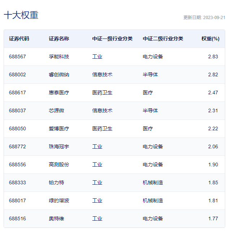Select security code 688050
This screenshot has width=231, height=239.
point(17,128)
